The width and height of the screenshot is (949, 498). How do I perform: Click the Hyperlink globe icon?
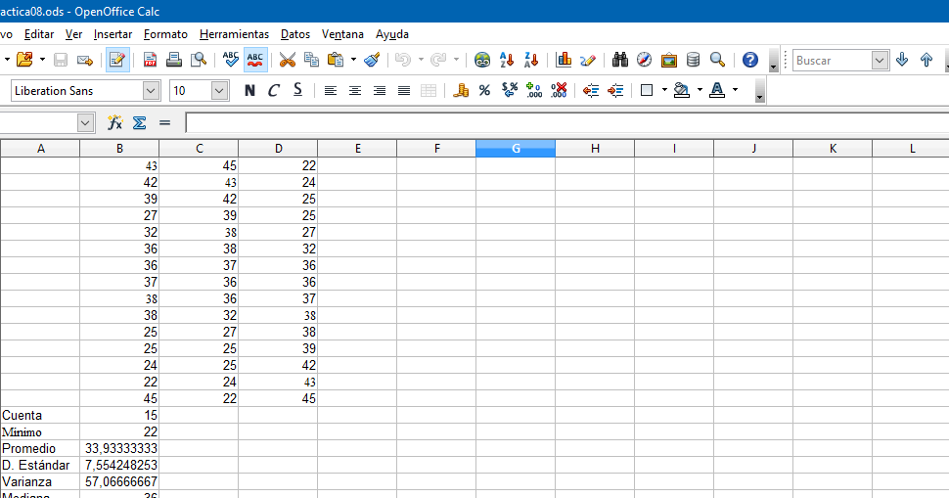[482, 60]
